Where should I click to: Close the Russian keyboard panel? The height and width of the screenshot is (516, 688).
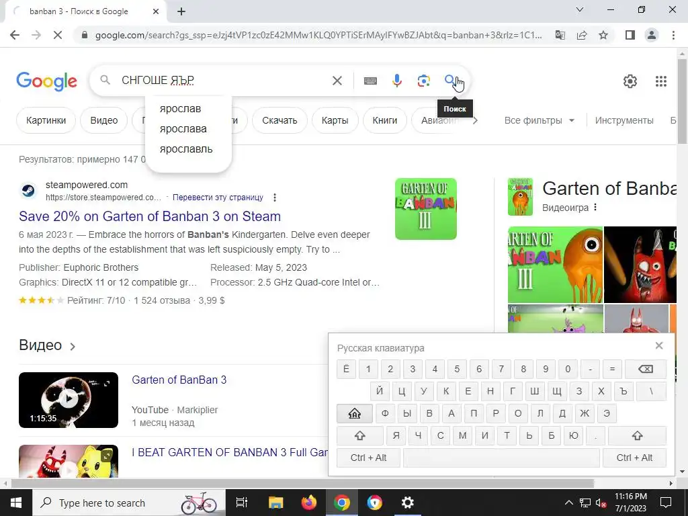click(659, 346)
